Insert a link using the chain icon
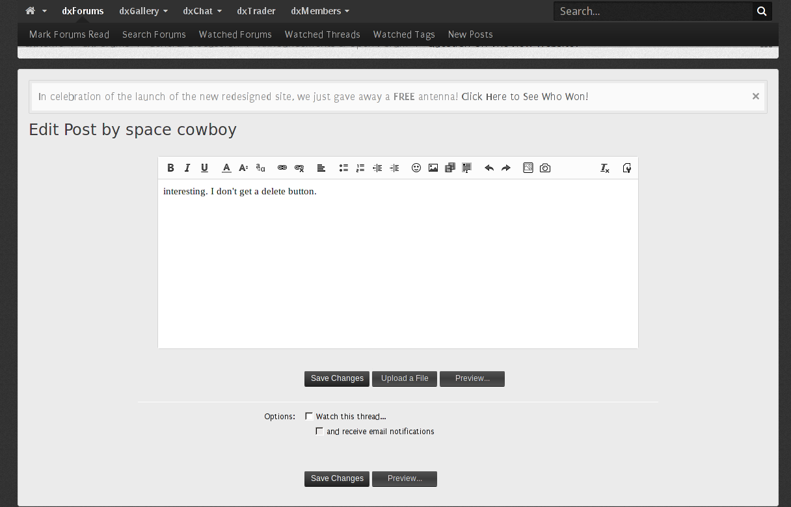 [x=282, y=168]
